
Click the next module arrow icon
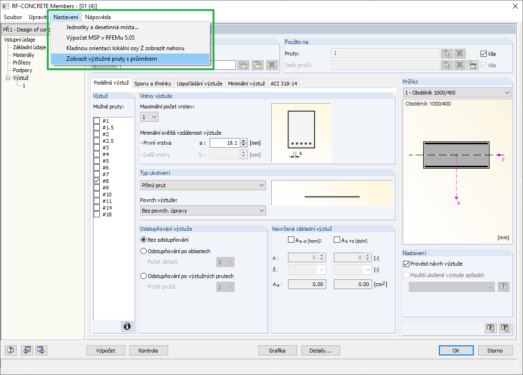coord(41,350)
